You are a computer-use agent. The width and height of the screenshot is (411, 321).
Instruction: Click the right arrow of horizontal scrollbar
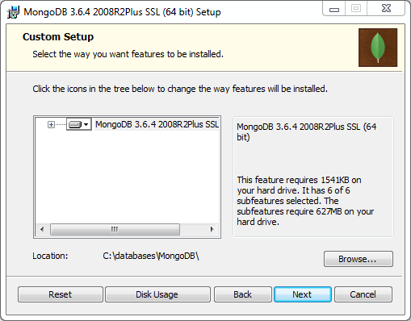[x=212, y=229]
